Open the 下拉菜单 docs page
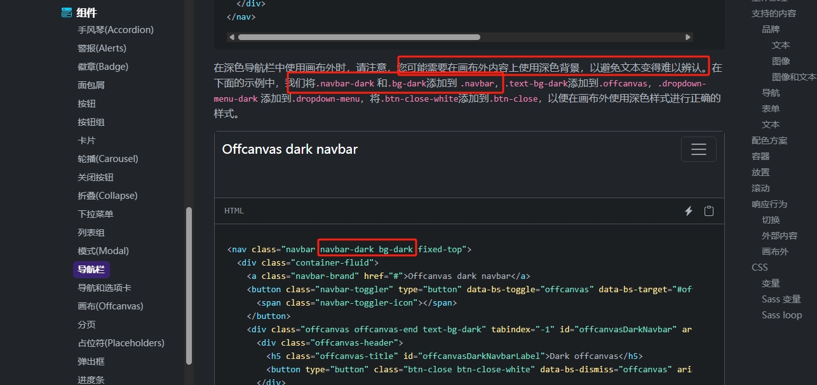The image size is (817, 385). click(100, 213)
